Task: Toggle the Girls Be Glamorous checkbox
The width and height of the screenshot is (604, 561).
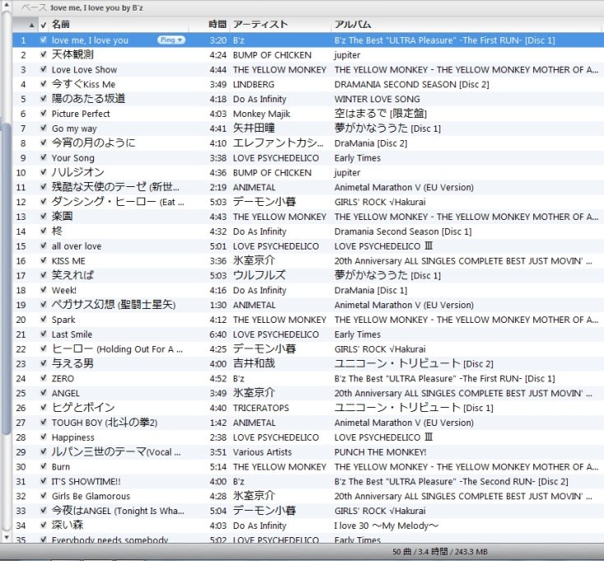Action: pos(44,495)
